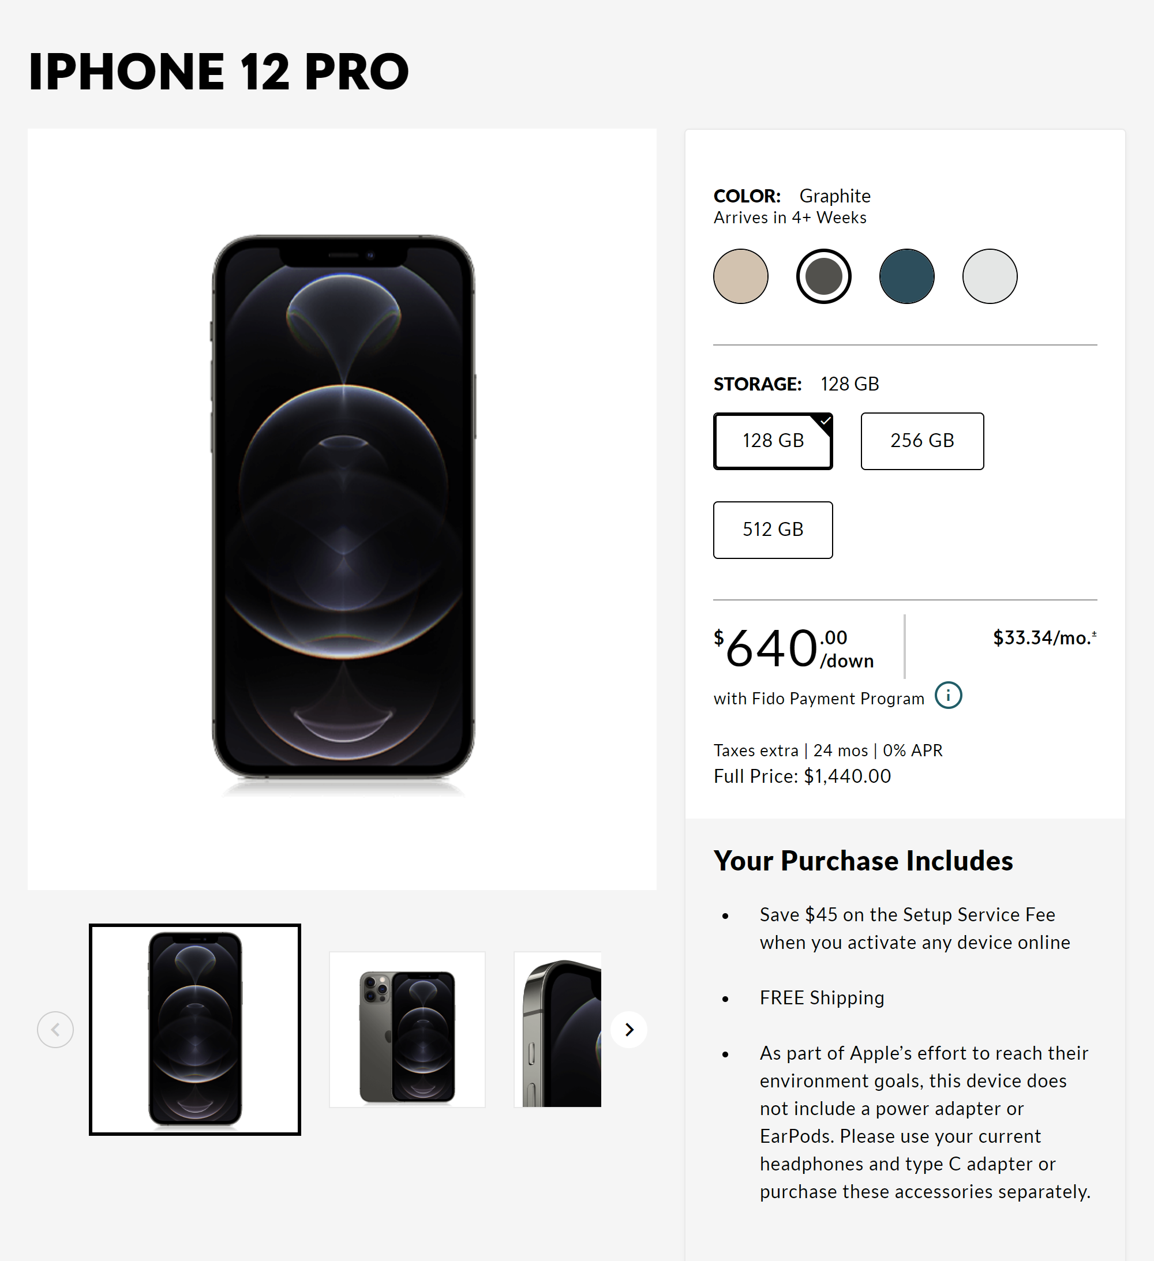Open the side-view phone thumbnail
The image size is (1154, 1261).
click(x=557, y=1030)
